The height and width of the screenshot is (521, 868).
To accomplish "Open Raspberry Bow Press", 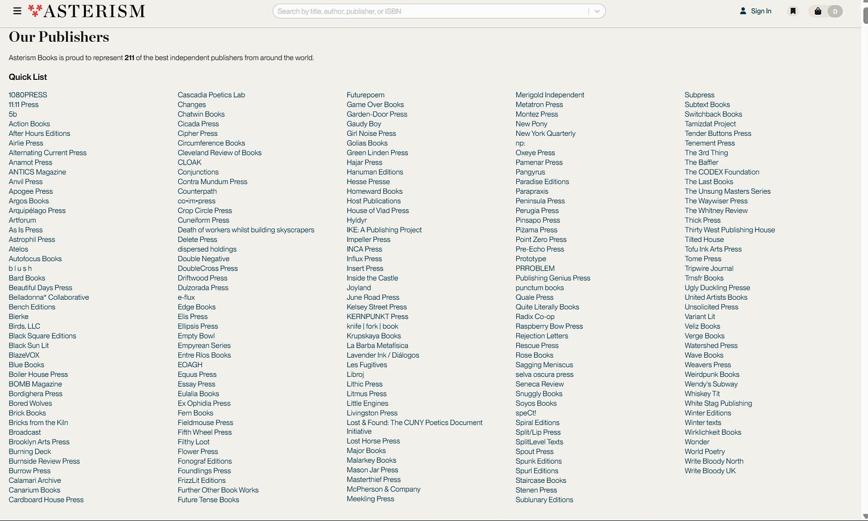I will click(x=549, y=326).
